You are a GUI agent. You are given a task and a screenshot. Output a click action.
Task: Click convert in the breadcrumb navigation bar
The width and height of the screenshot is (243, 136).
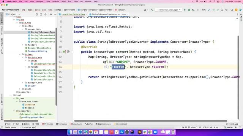[x=120, y=10]
